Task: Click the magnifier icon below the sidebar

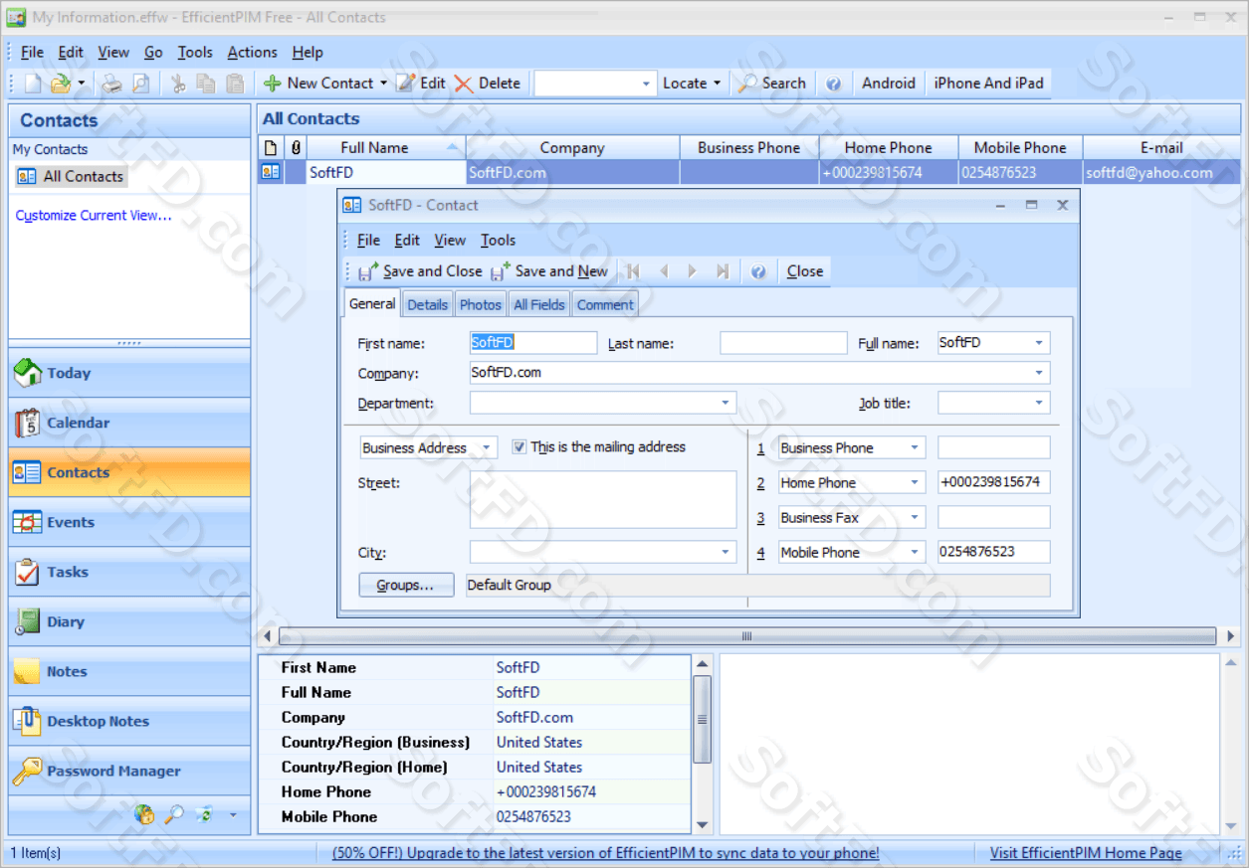Action: [174, 815]
